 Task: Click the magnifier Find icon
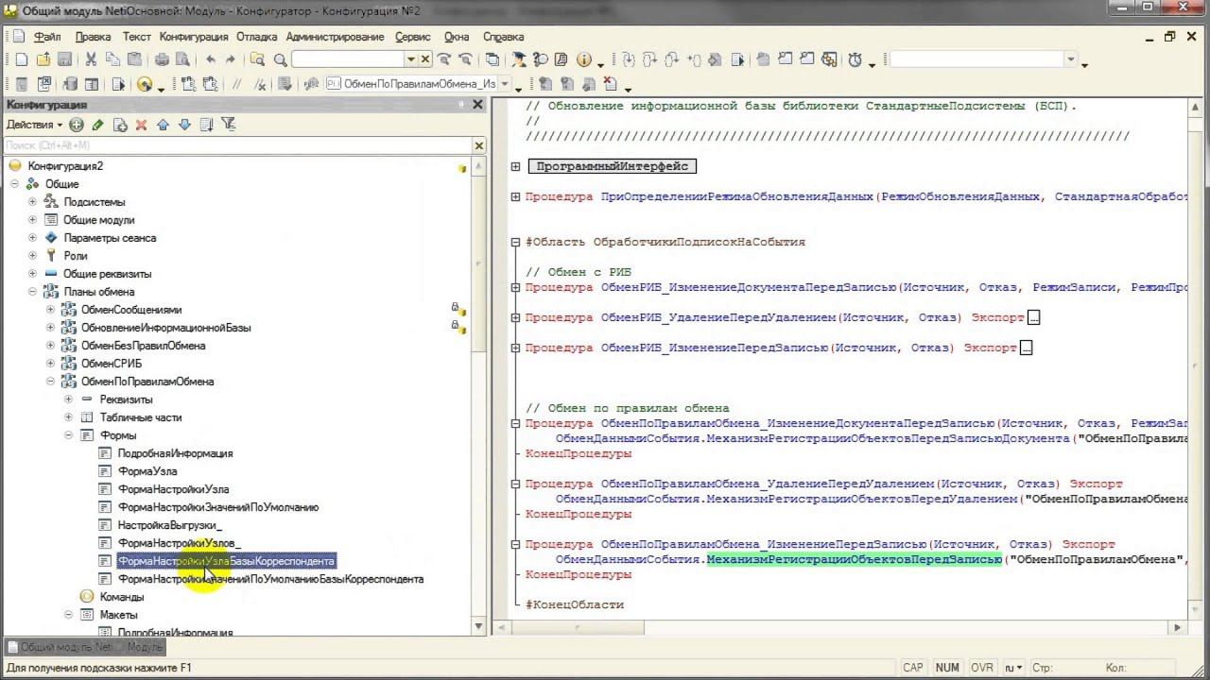280,59
